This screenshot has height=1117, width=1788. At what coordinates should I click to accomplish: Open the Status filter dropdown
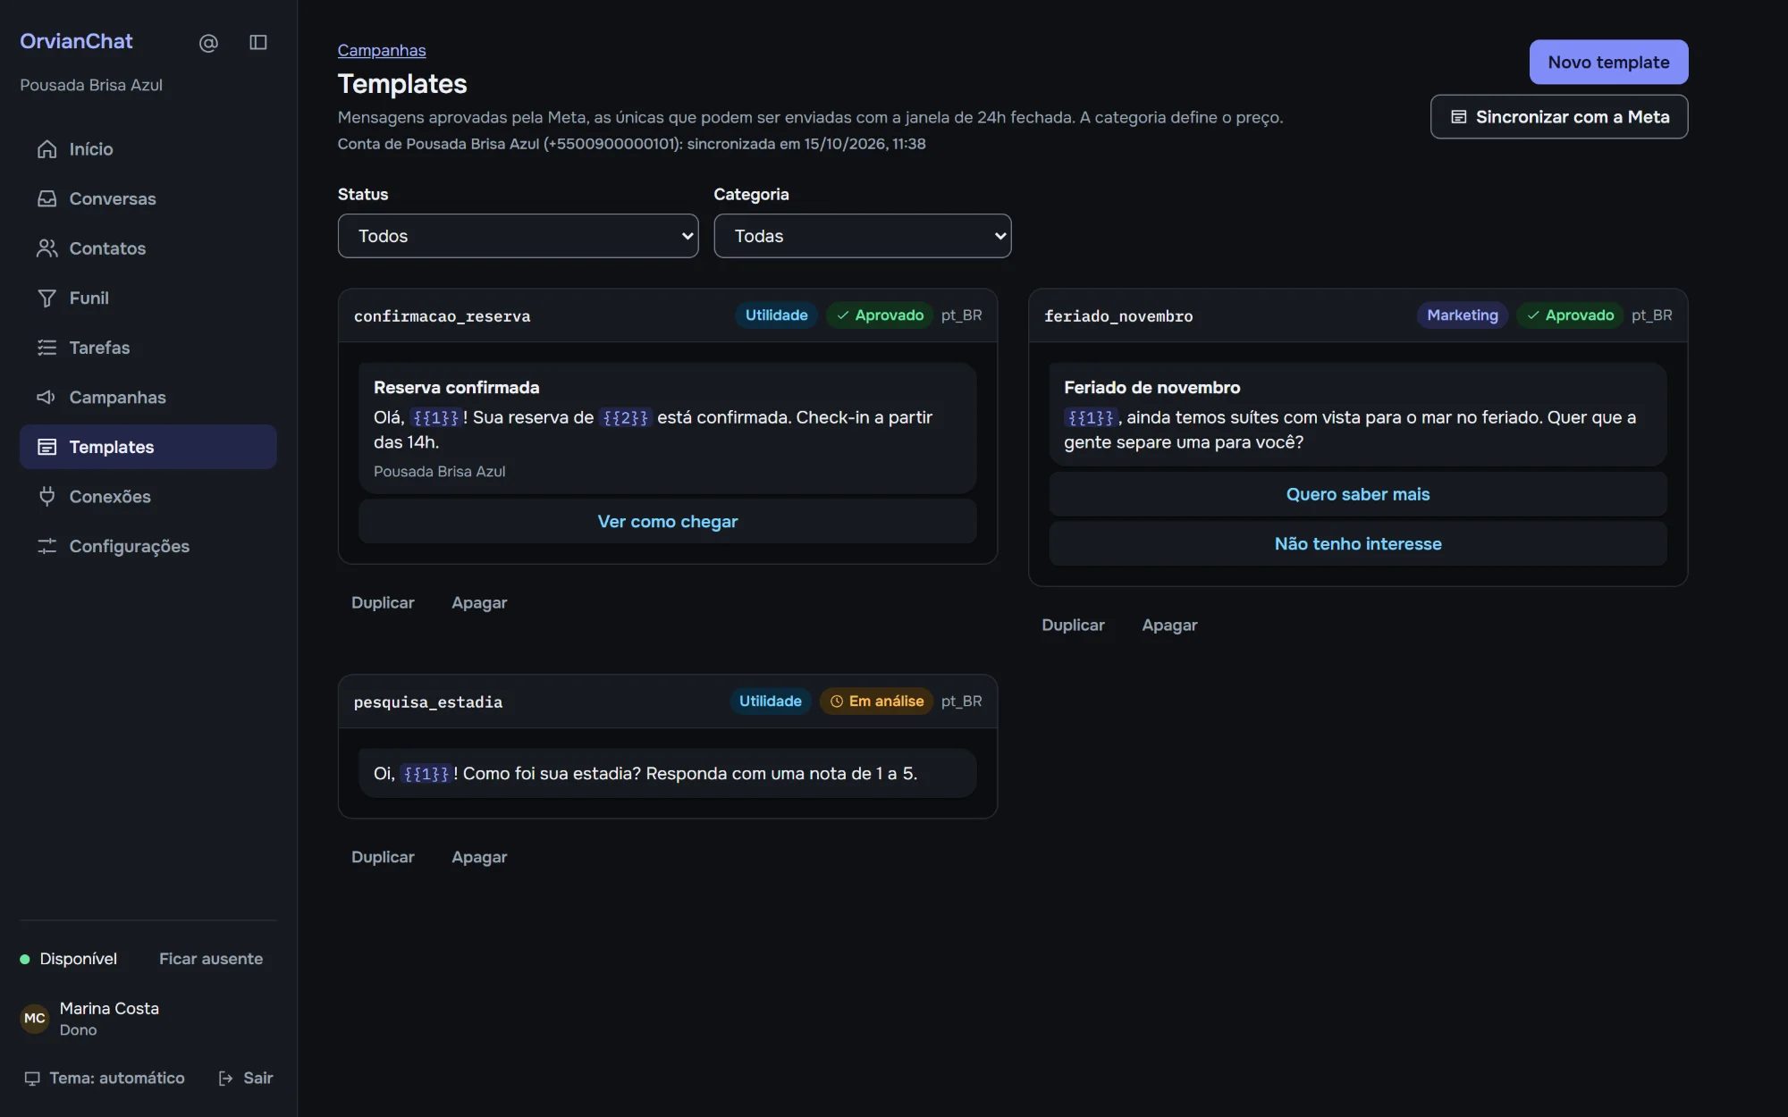click(518, 236)
